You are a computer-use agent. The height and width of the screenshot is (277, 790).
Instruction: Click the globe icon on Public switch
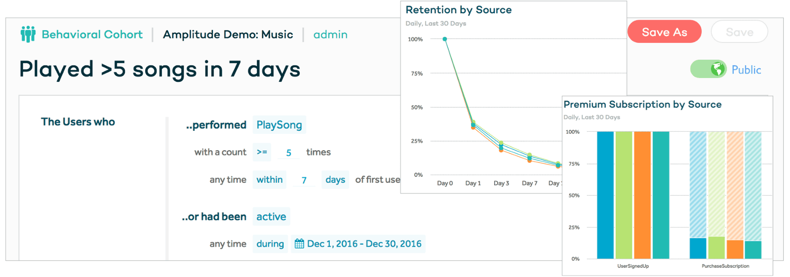click(x=717, y=69)
